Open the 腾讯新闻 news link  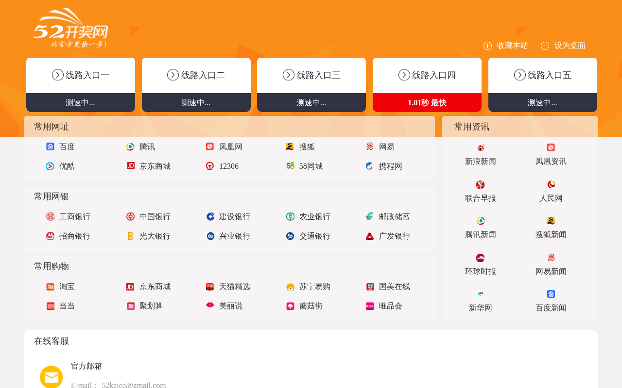click(x=481, y=235)
